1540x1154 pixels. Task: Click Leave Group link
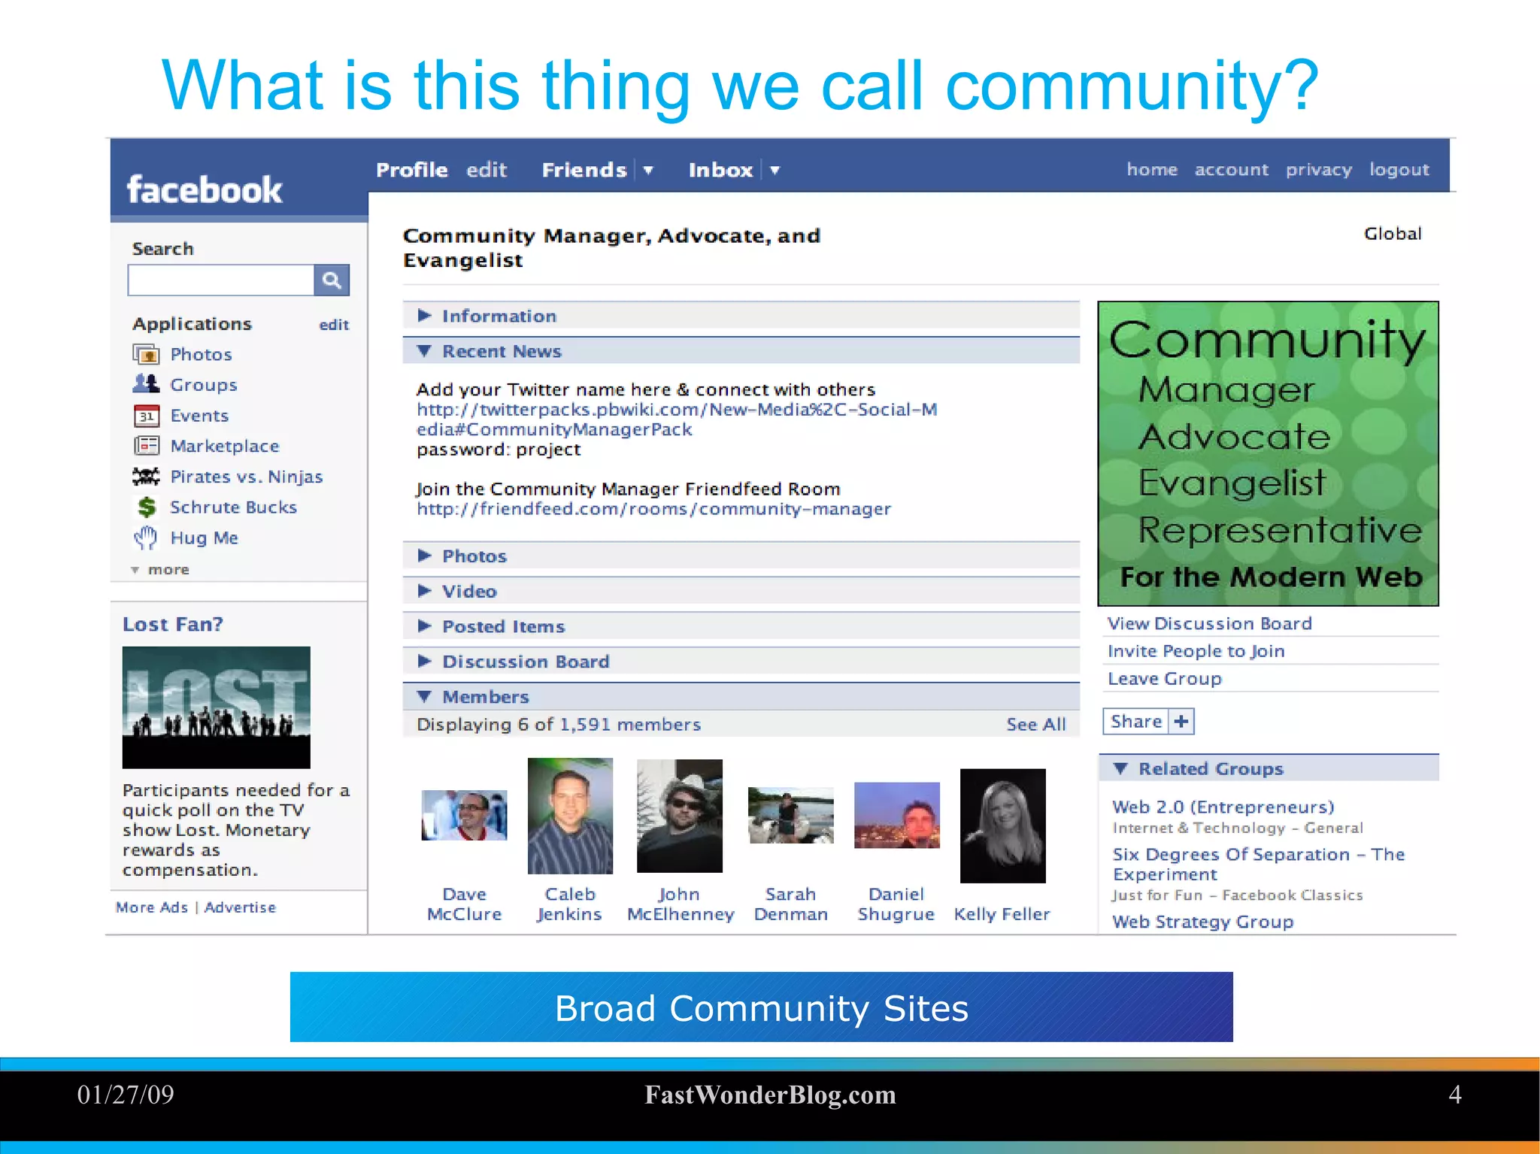(1165, 679)
